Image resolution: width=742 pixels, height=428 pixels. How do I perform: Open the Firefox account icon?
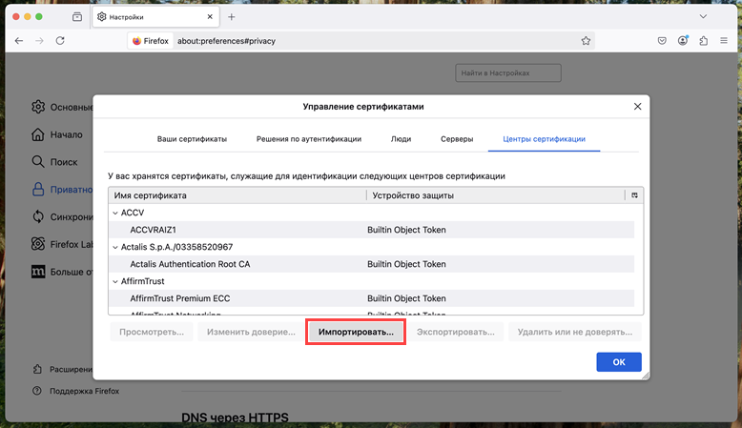[x=682, y=41]
